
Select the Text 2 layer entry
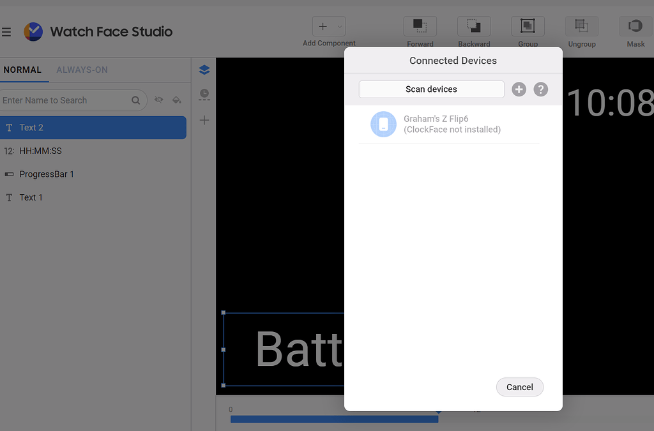[93, 127]
